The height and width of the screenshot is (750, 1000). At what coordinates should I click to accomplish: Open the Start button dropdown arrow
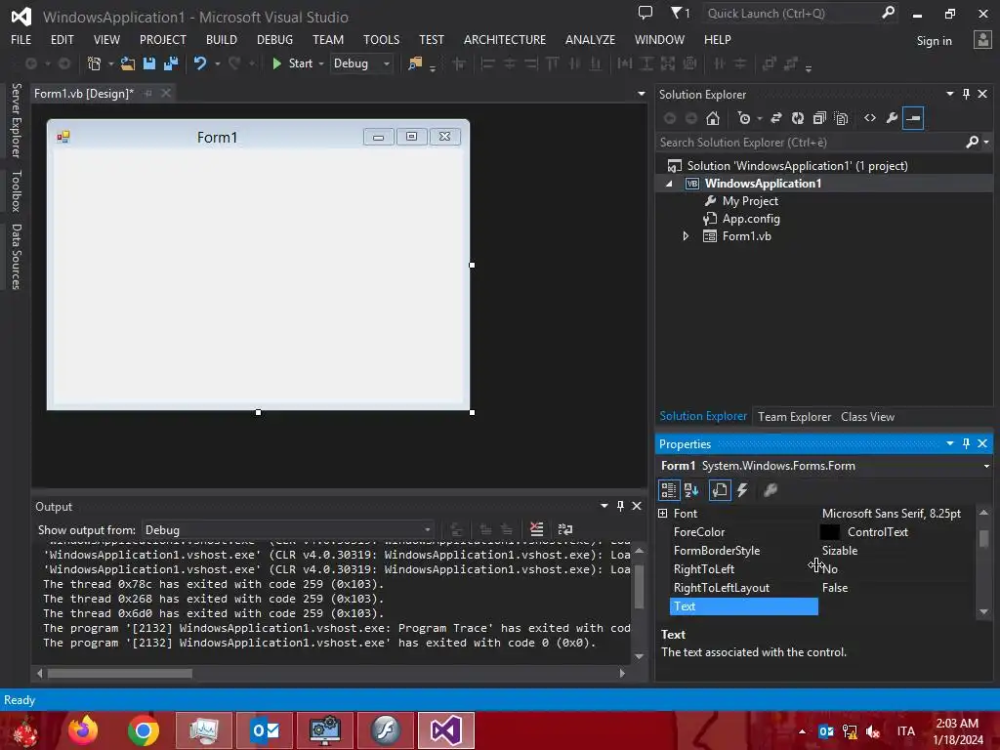[320, 63]
